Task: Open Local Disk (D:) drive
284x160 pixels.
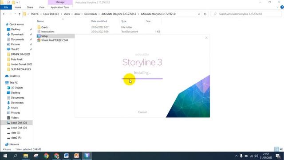Action: [19, 128]
